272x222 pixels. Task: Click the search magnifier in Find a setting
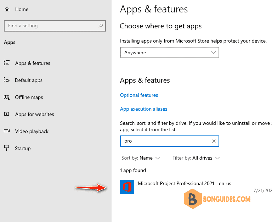pyautogui.click(x=101, y=26)
